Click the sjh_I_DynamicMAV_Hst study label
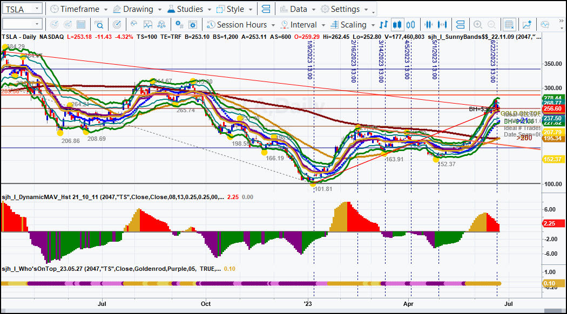Screen dimensions: 567x314 (113, 197)
